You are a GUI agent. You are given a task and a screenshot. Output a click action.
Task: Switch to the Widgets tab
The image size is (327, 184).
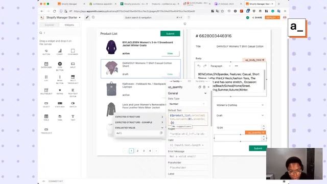coord(69,25)
